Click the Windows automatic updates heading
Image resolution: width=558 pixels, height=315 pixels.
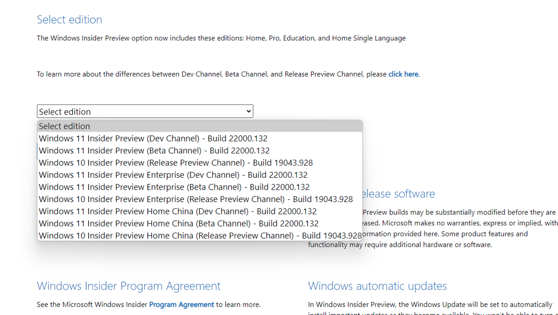pos(377,286)
